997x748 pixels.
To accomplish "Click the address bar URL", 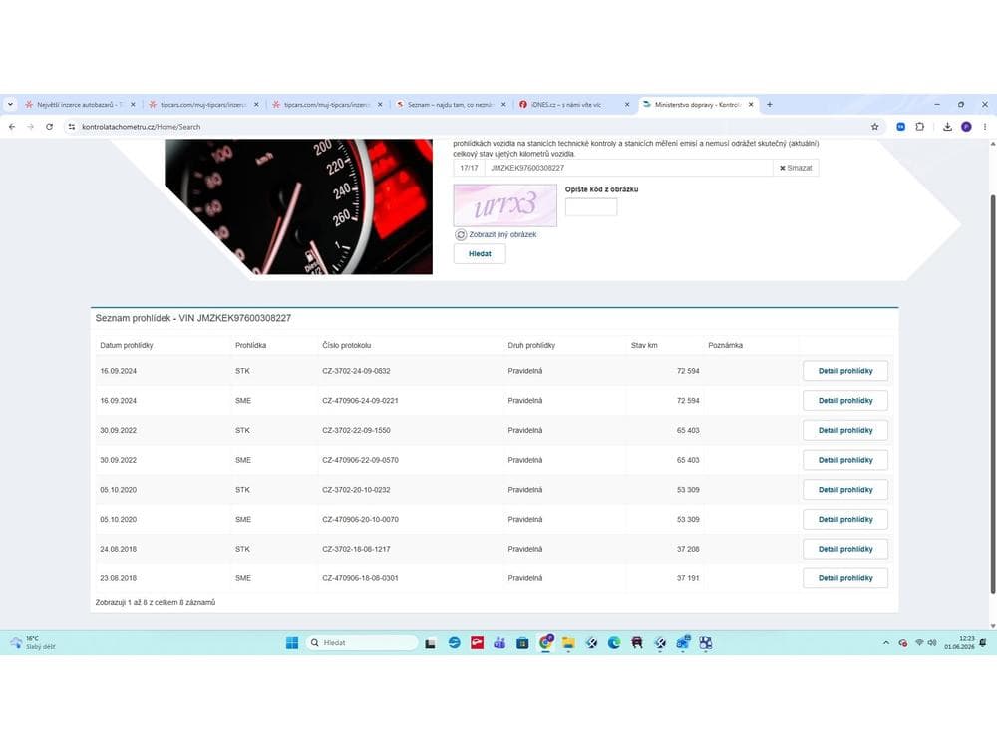I will pos(142,127).
